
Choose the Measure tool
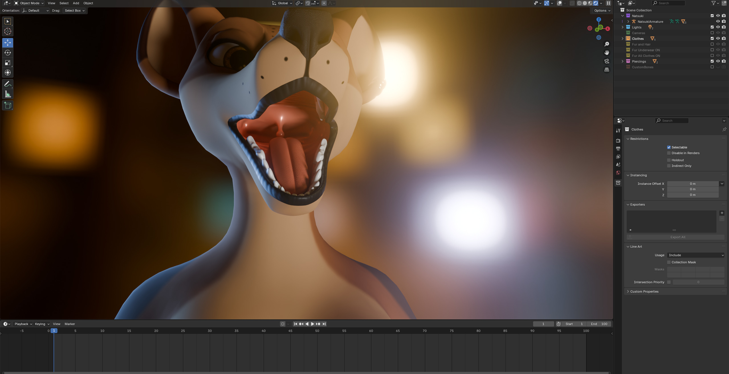click(x=8, y=94)
